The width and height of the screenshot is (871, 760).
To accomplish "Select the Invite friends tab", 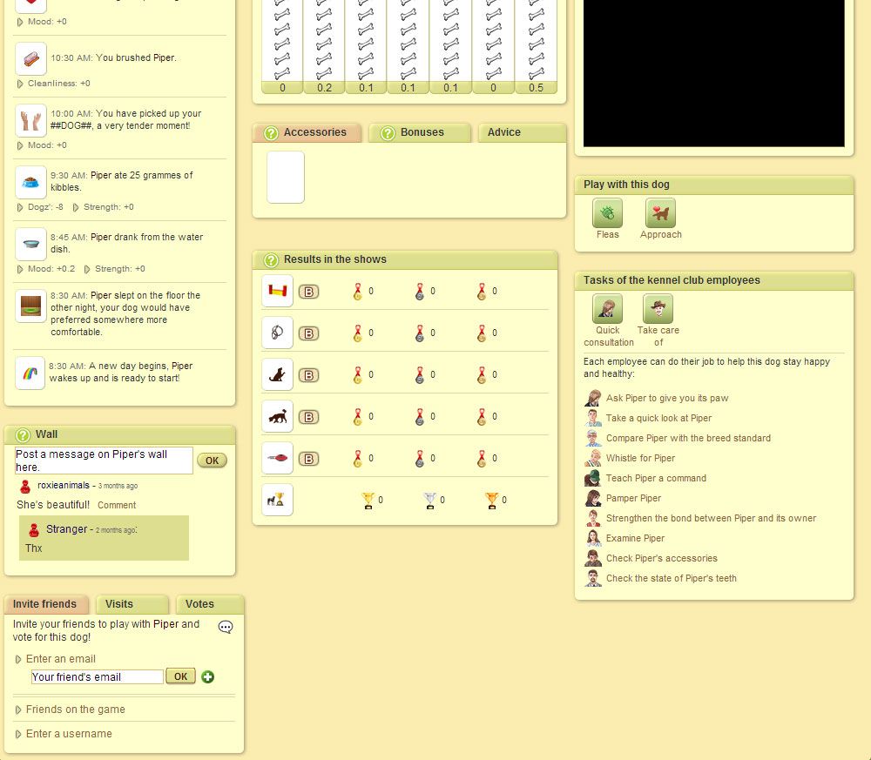I will coord(46,604).
